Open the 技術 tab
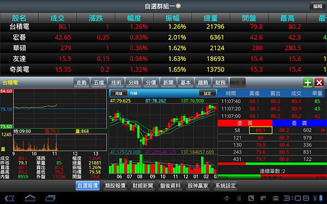The image size is (327, 204). pyautogui.click(x=116, y=83)
